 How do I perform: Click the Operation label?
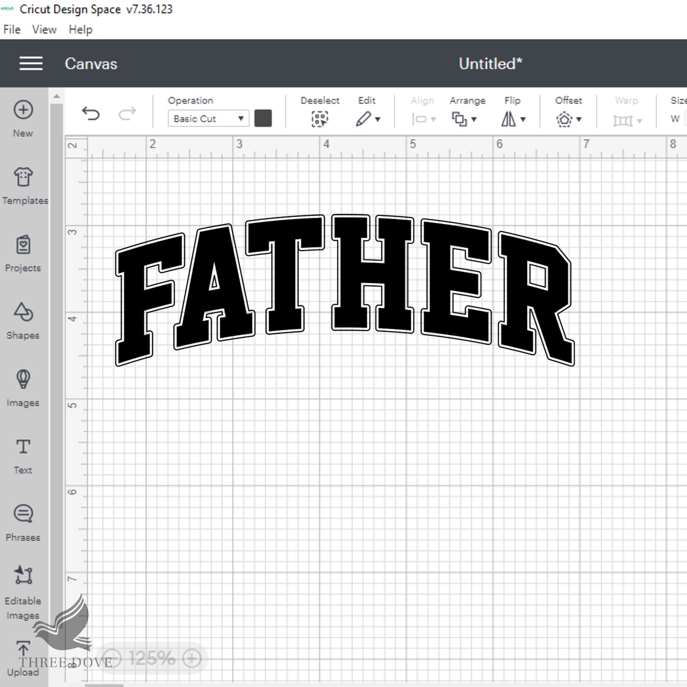pyautogui.click(x=190, y=100)
